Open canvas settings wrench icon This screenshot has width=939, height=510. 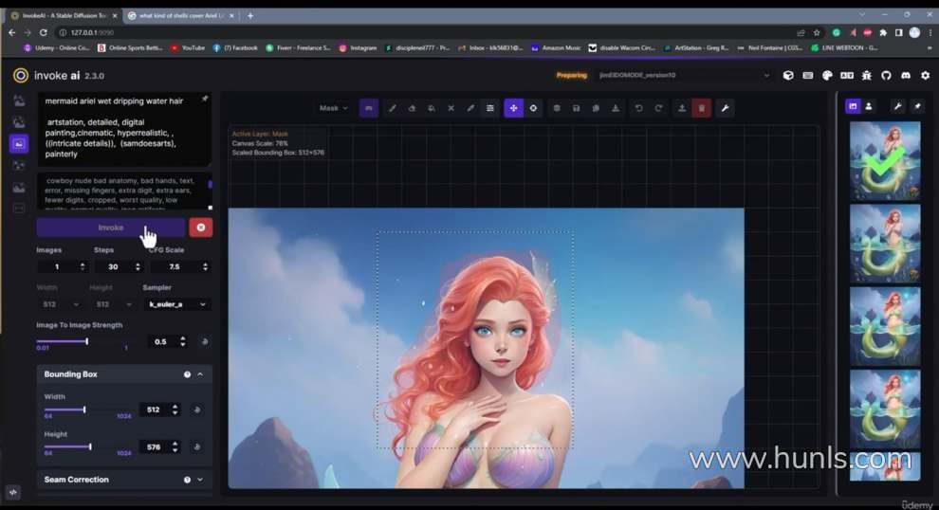pyautogui.click(x=725, y=108)
